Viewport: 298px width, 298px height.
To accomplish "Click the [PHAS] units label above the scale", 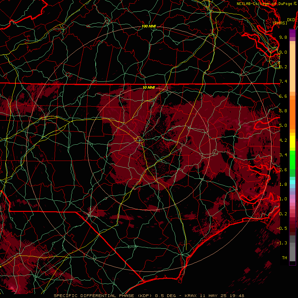I will [280, 23].
